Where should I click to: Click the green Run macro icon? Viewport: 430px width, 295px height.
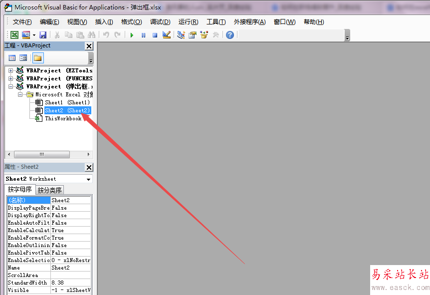coord(132,35)
